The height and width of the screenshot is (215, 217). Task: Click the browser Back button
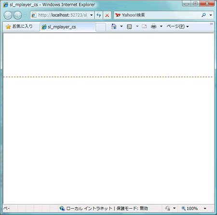(8, 15)
